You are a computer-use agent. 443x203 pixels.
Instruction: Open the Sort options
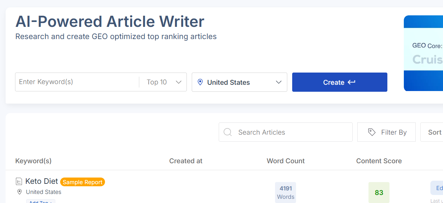(435, 132)
